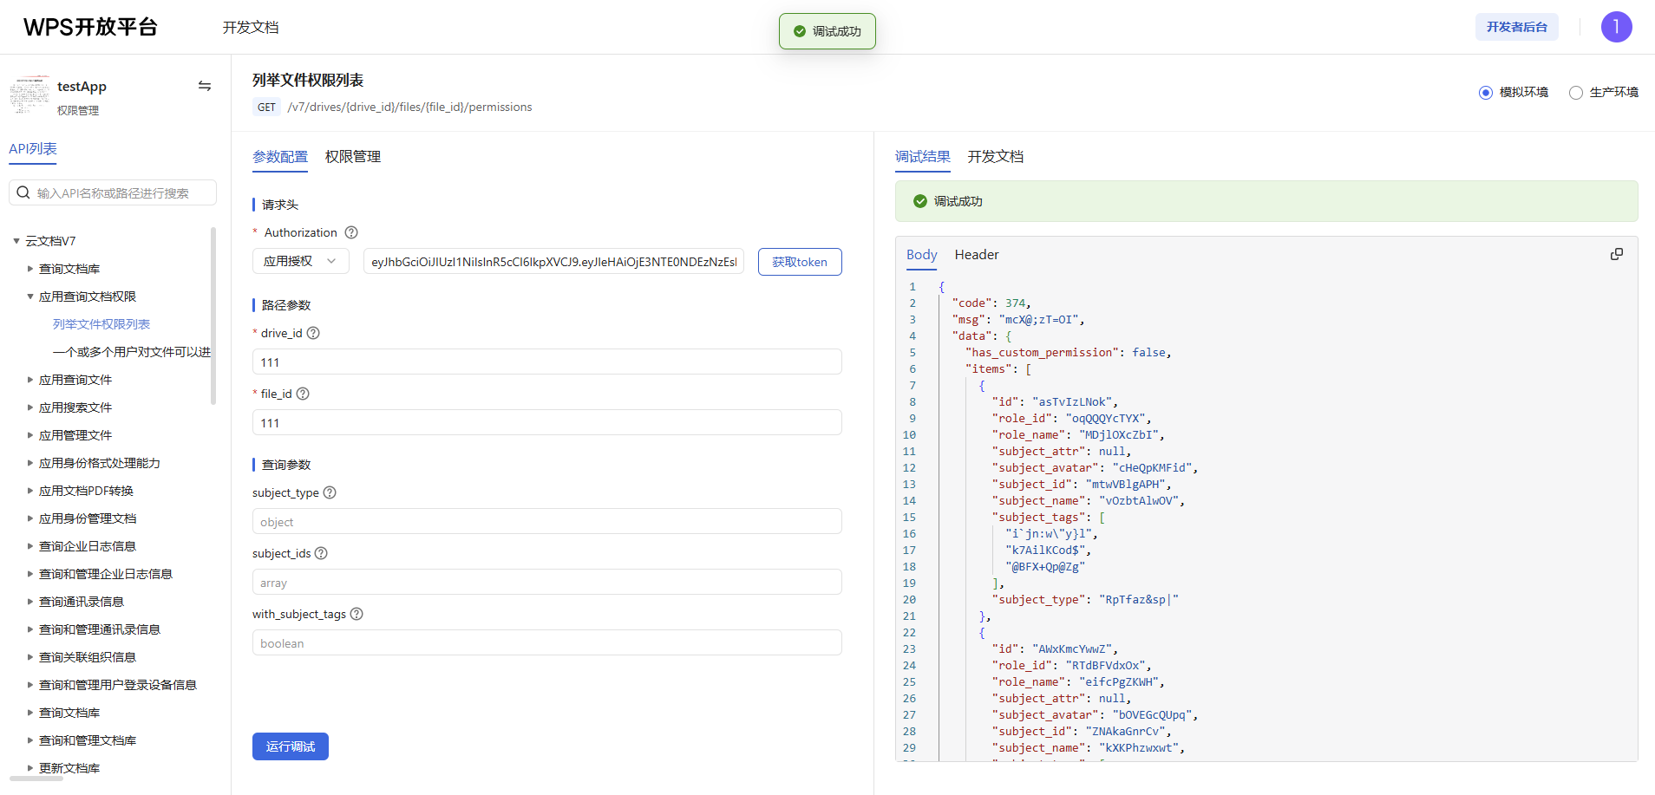Expand the 应用查询文件 tree item
1655x795 pixels.
pyautogui.click(x=30, y=380)
